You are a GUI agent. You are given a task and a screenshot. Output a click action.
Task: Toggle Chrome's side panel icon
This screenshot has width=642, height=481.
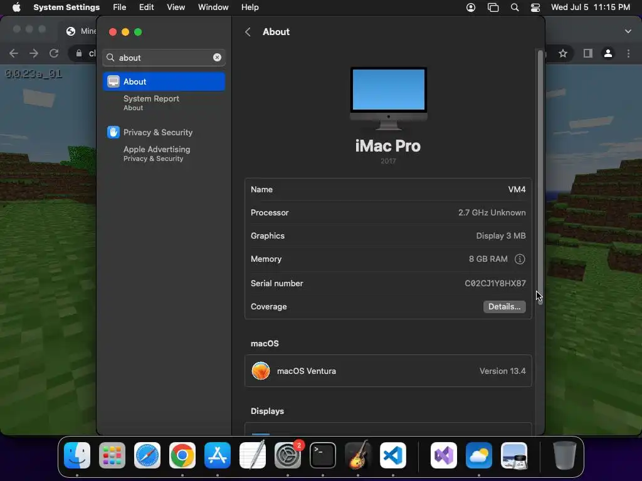click(588, 53)
